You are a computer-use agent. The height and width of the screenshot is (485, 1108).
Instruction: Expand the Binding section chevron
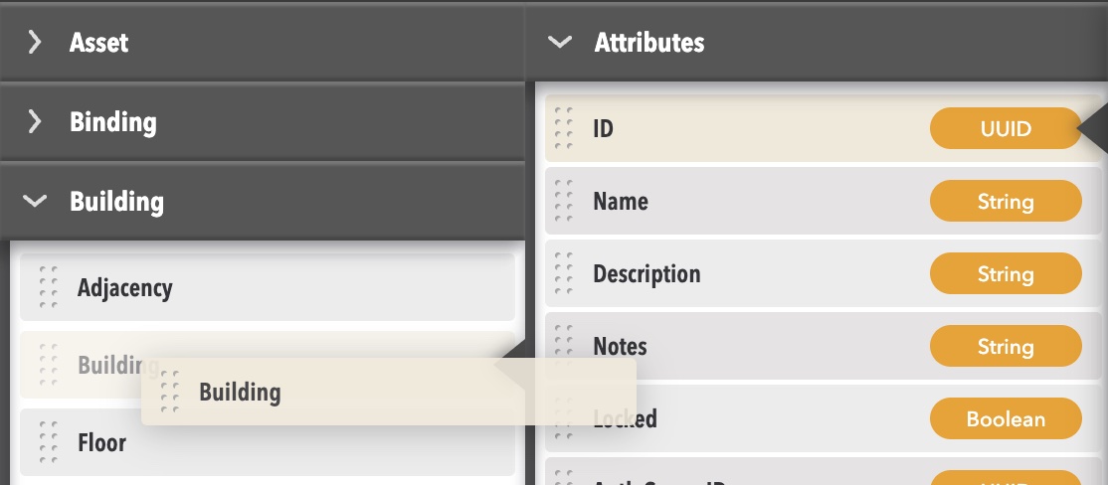pos(35,122)
